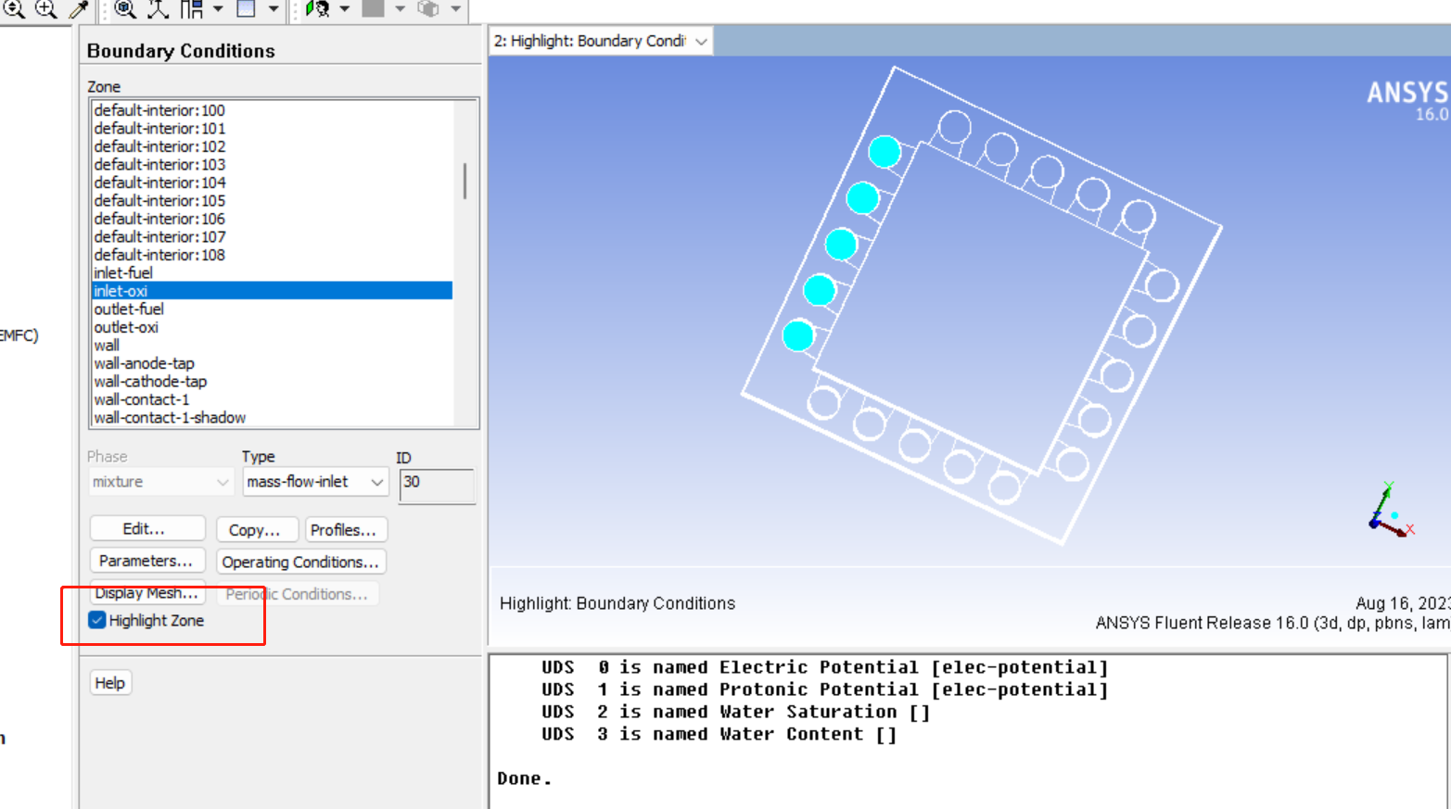Click the fit to window icon
The image size is (1451, 809).
pyautogui.click(x=125, y=9)
